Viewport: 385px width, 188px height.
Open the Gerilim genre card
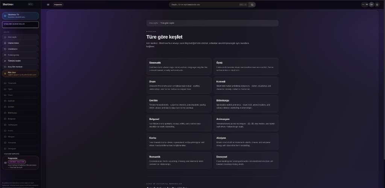point(179,104)
